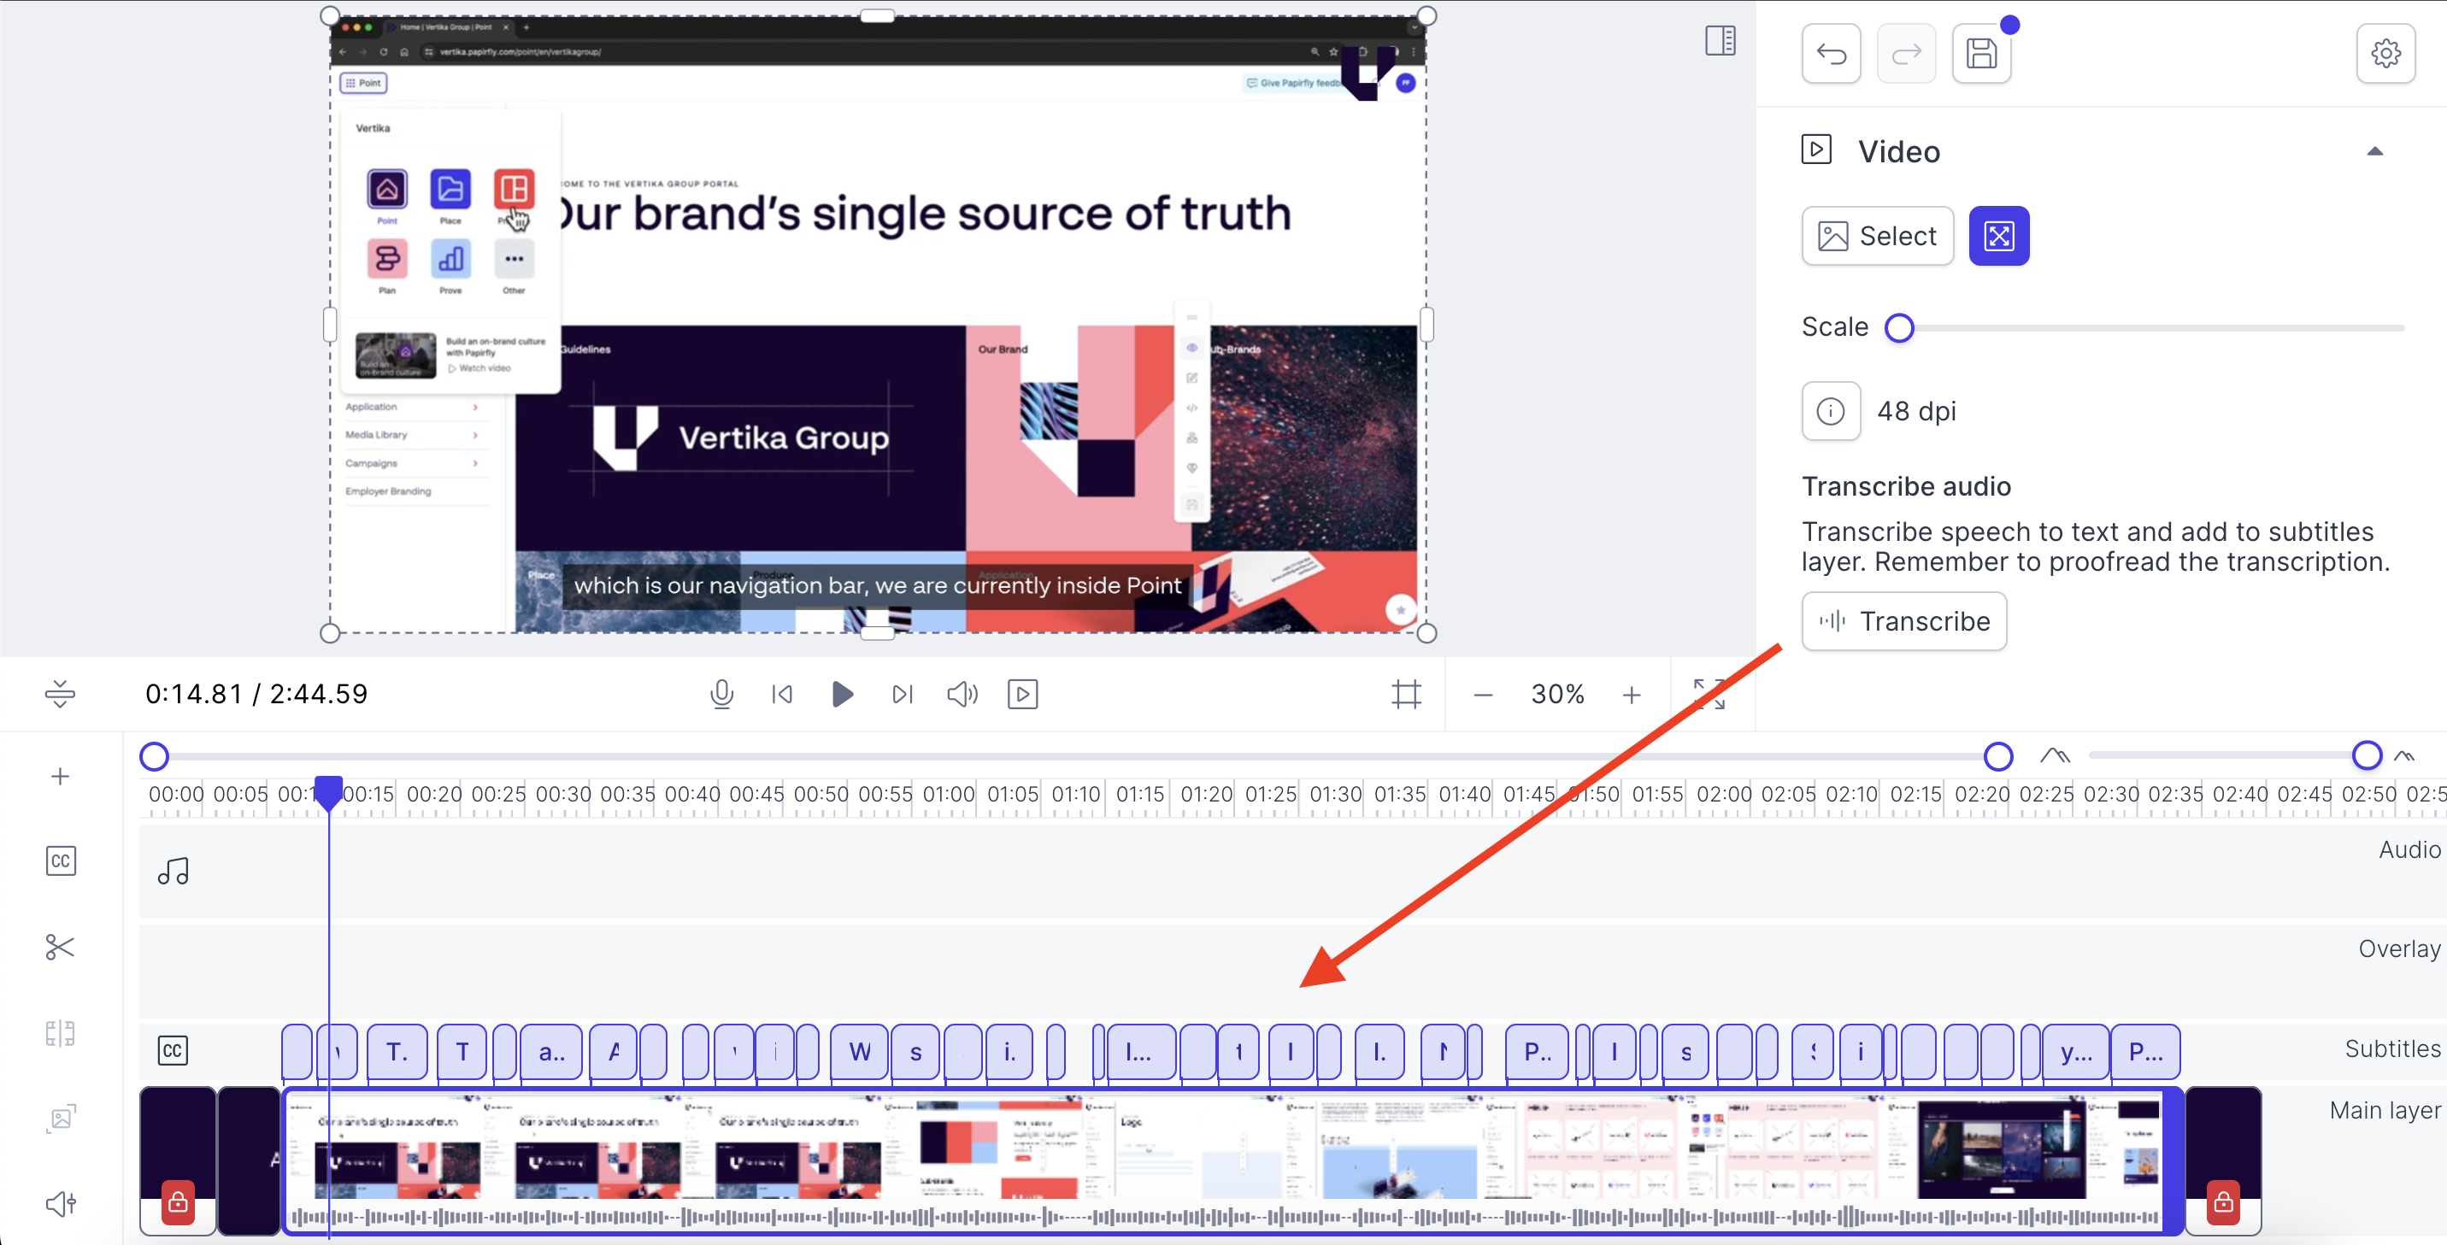Click the 02:00 mark on the timeline ruler
This screenshot has height=1245, width=2447.
click(x=1723, y=794)
